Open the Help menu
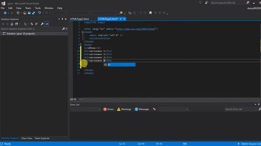 point(60,8)
